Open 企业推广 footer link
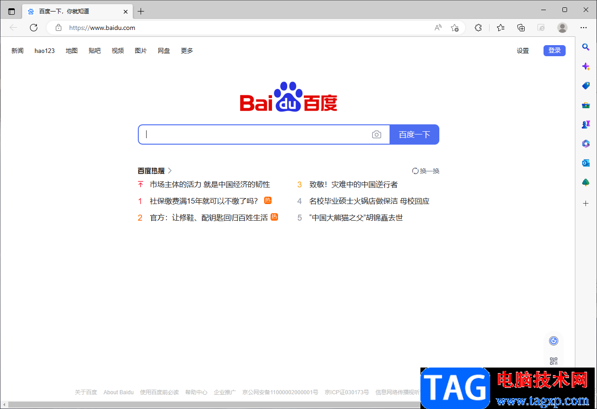The height and width of the screenshot is (409, 597). coord(225,392)
